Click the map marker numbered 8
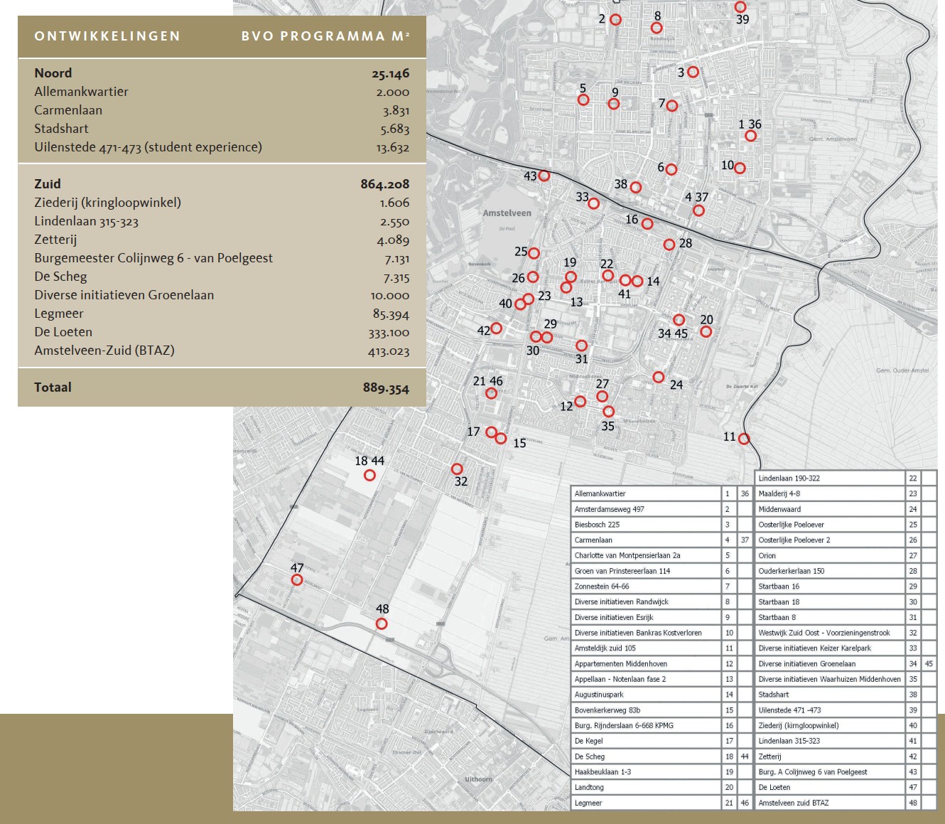Screen dimensions: 945x824 [x=657, y=28]
